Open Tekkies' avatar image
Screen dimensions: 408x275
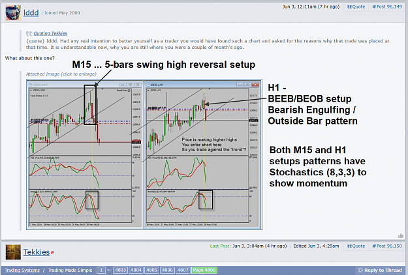13,252
